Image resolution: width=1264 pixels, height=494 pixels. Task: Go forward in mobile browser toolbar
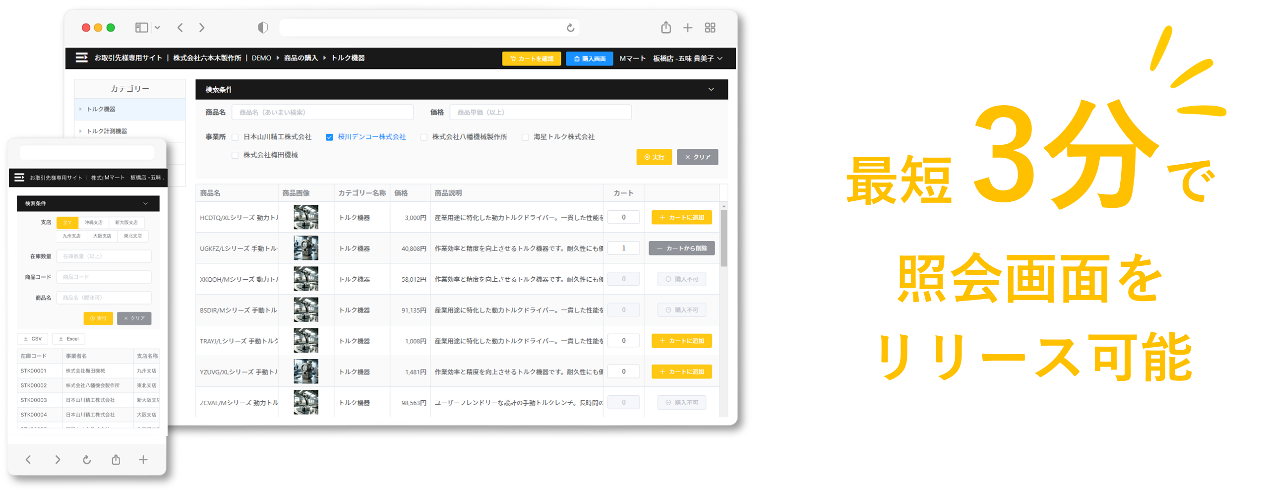click(58, 460)
